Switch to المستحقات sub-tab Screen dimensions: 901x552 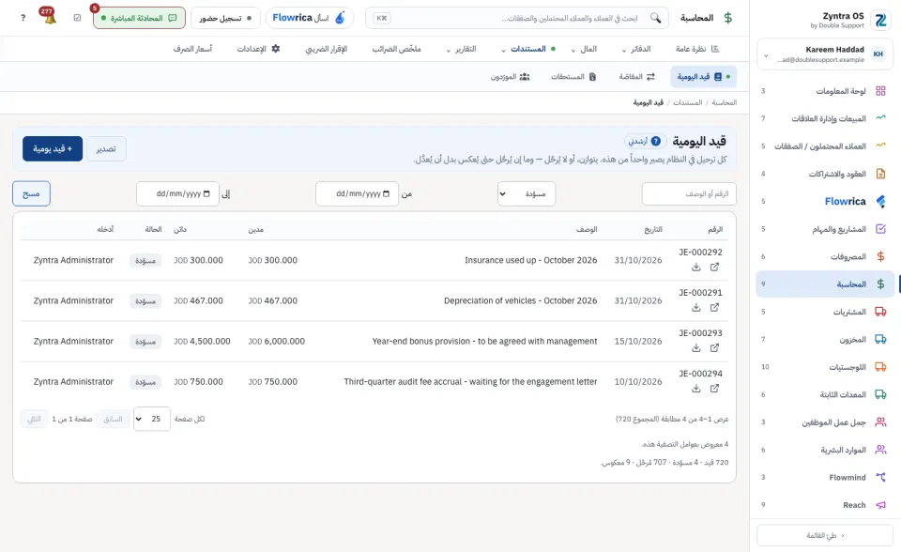573,76
